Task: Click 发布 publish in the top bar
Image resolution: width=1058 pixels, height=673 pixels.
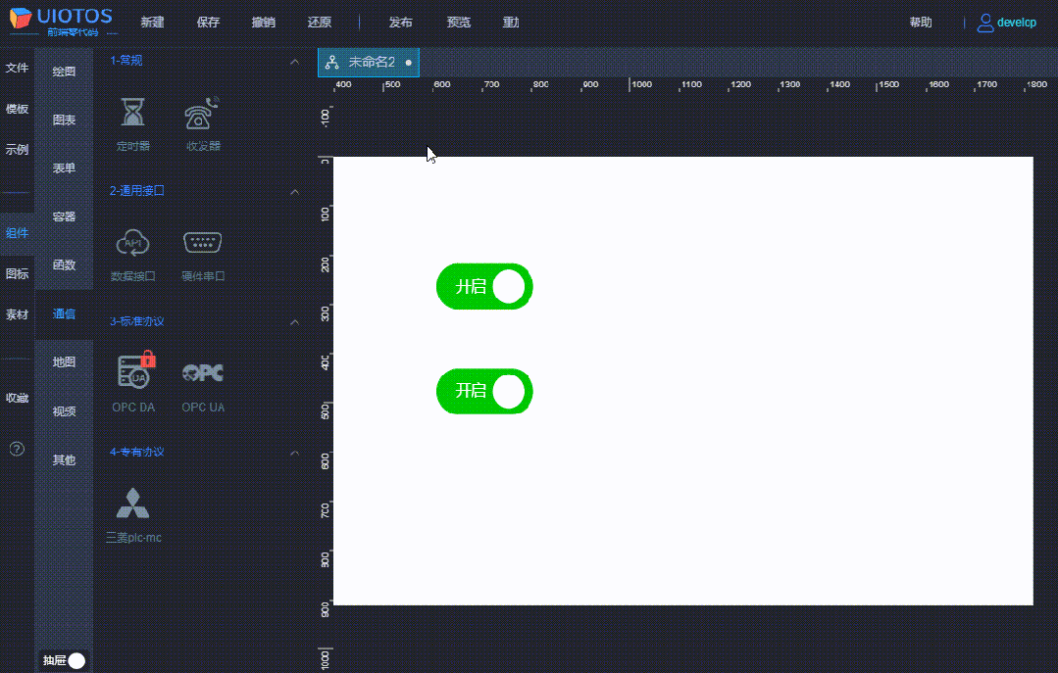Action: [400, 23]
